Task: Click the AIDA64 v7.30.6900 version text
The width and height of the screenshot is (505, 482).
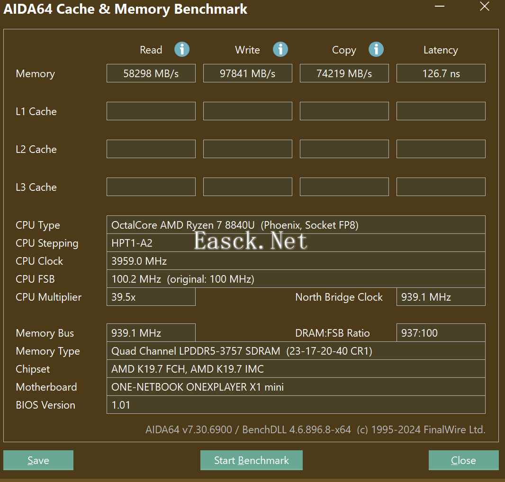Action: tap(189, 429)
